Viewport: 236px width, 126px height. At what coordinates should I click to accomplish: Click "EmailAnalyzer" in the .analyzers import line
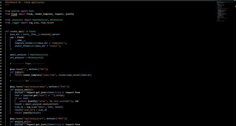pos(40,20)
